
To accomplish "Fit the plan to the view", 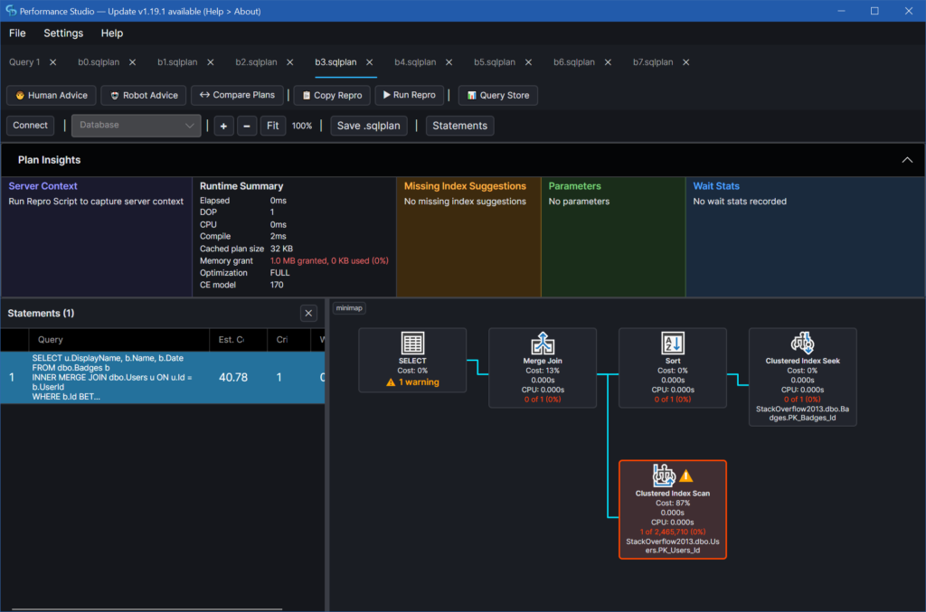I will (273, 126).
